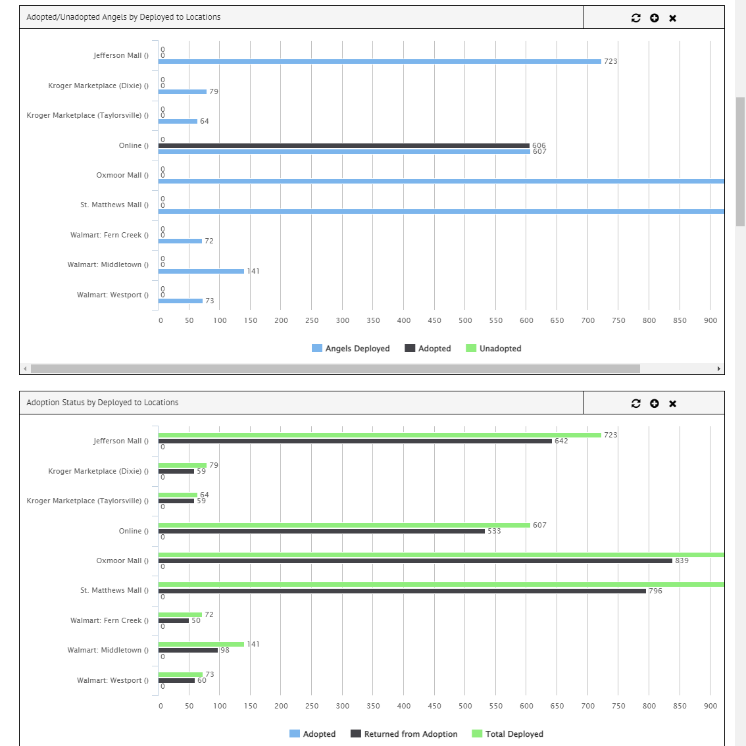The height and width of the screenshot is (746, 746).
Task: Click the page's vertical scrollbar thumb
Action: [740, 161]
